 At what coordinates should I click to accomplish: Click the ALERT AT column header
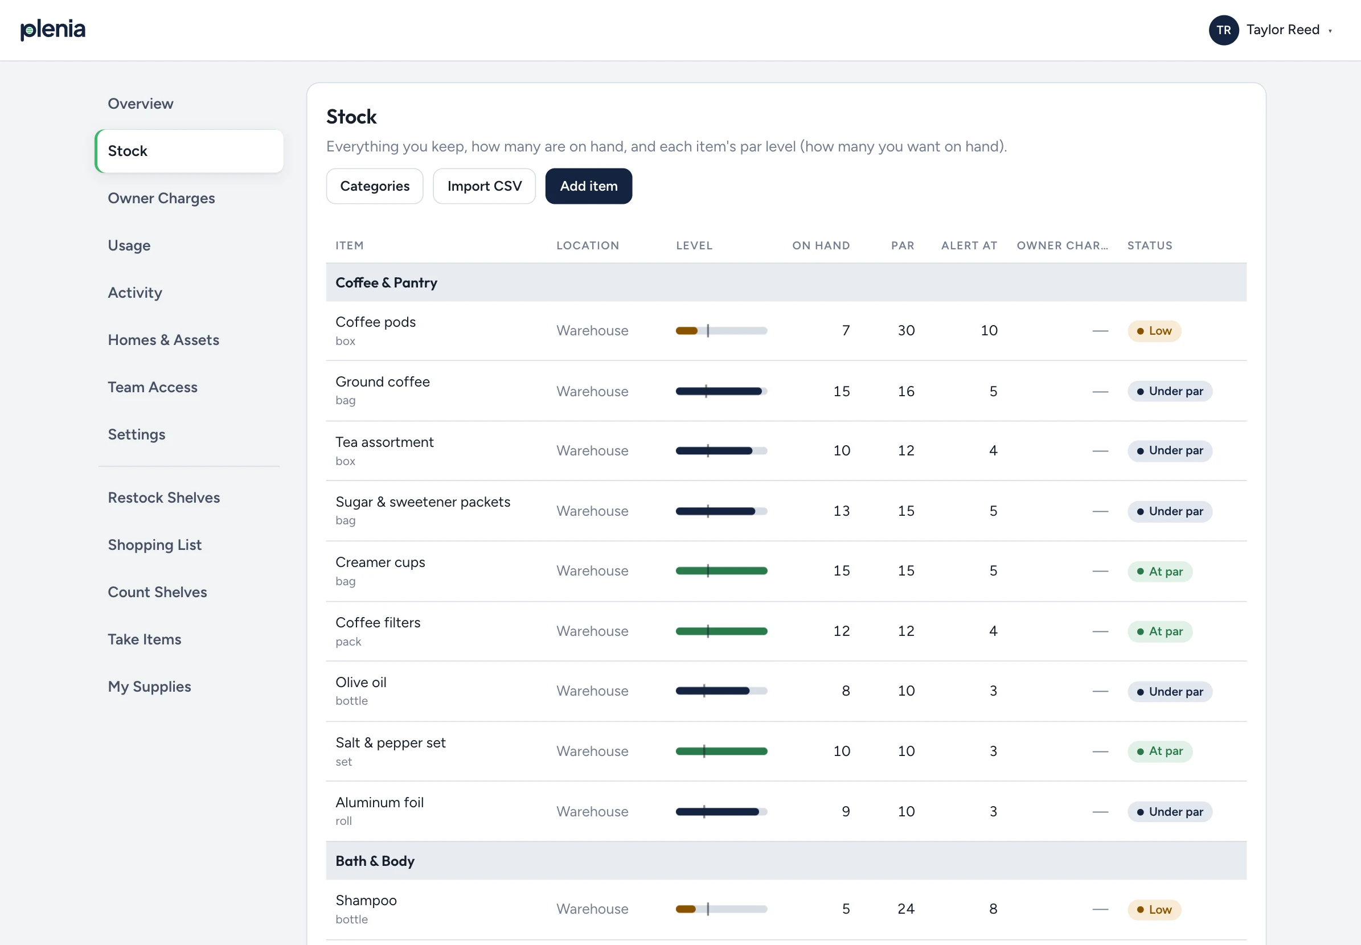[x=969, y=246]
